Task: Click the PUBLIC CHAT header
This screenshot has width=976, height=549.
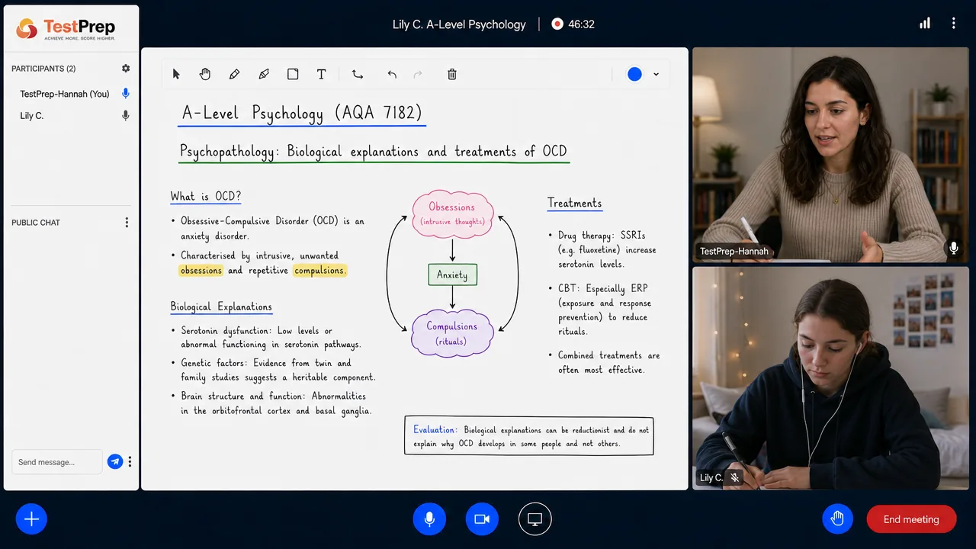Action: (x=36, y=223)
